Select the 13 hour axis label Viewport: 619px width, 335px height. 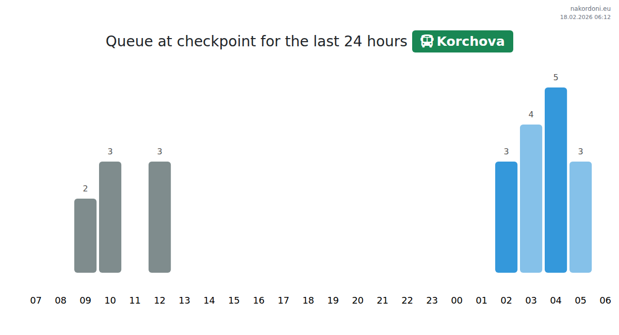pos(184,301)
